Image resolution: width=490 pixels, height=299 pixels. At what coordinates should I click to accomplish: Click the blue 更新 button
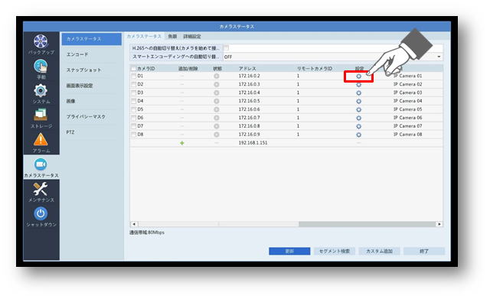[x=289, y=252]
